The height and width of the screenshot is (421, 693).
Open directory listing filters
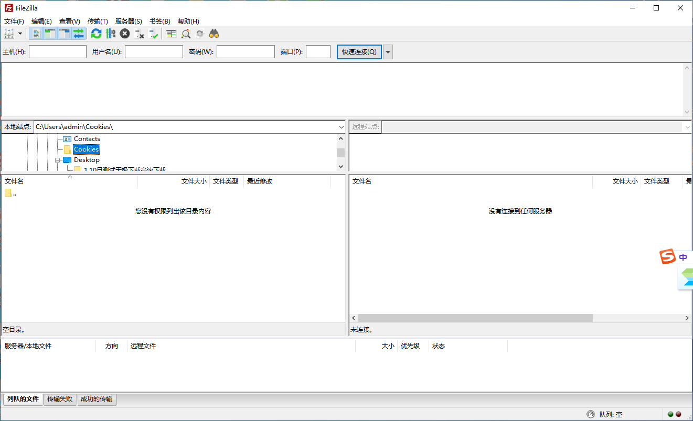point(171,33)
